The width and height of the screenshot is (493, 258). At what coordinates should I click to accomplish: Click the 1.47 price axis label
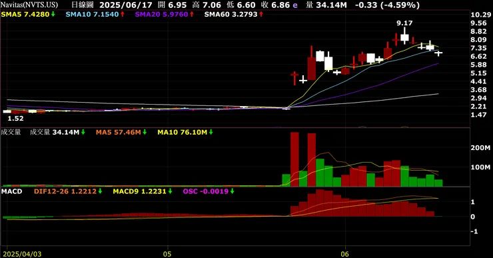479,115
